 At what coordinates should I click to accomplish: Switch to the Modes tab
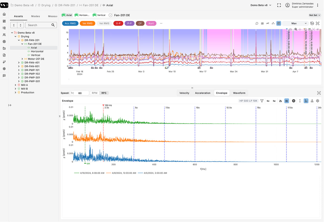point(35,16)
